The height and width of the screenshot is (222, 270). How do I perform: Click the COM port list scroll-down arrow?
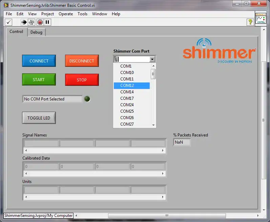pos(153,125)
